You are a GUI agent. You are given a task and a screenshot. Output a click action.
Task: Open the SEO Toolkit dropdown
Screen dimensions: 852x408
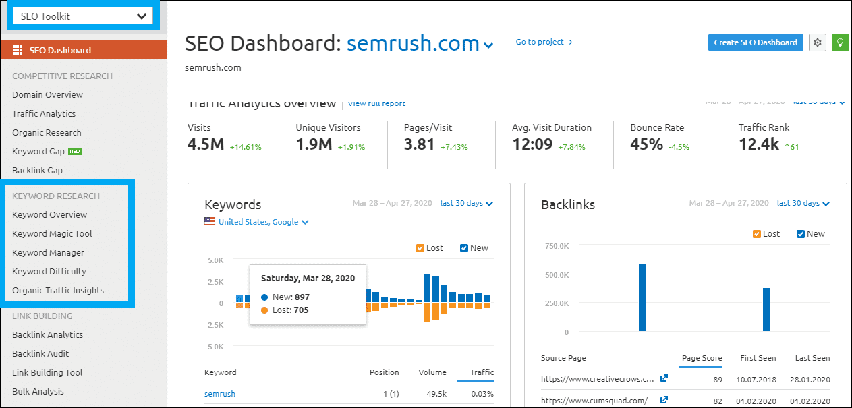pos(82,14)
